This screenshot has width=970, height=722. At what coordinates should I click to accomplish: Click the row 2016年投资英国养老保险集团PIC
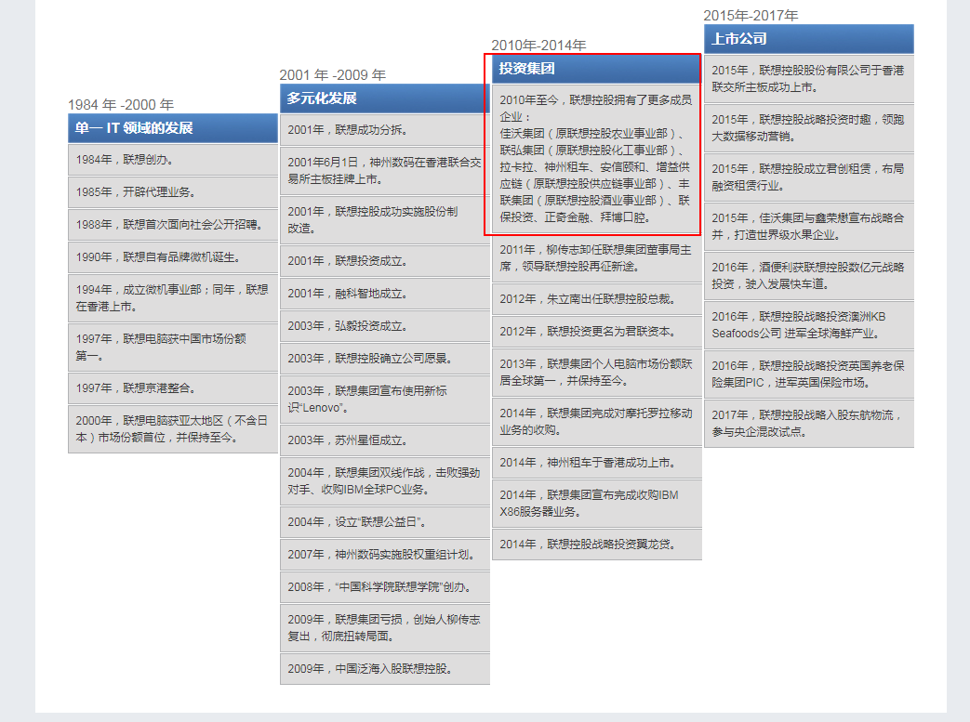tap(808, 374)
